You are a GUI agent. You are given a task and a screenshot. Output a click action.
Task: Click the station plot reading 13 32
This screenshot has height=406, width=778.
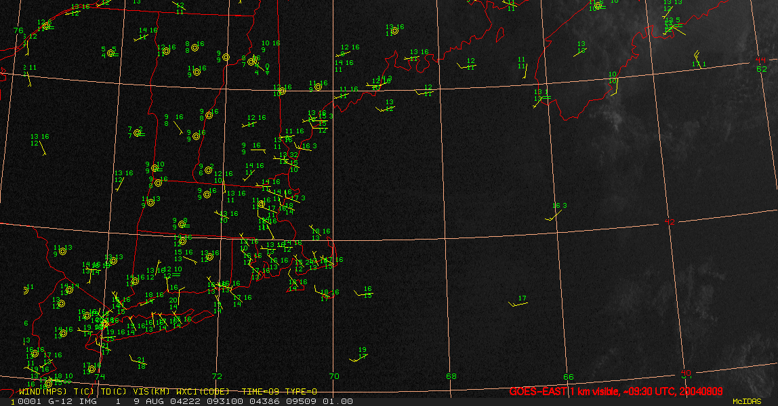tap(287, 158)
